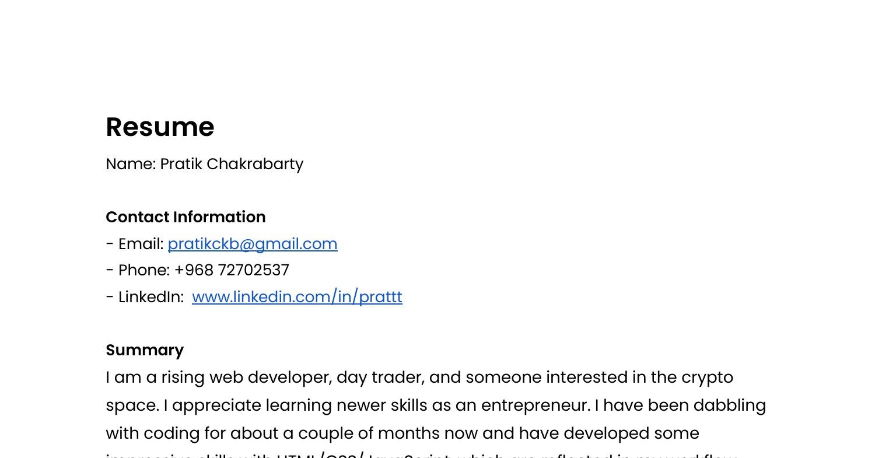Click the name Pratik Chakrabarty
Screen dimensions: 875x458
tap(232, 164)
